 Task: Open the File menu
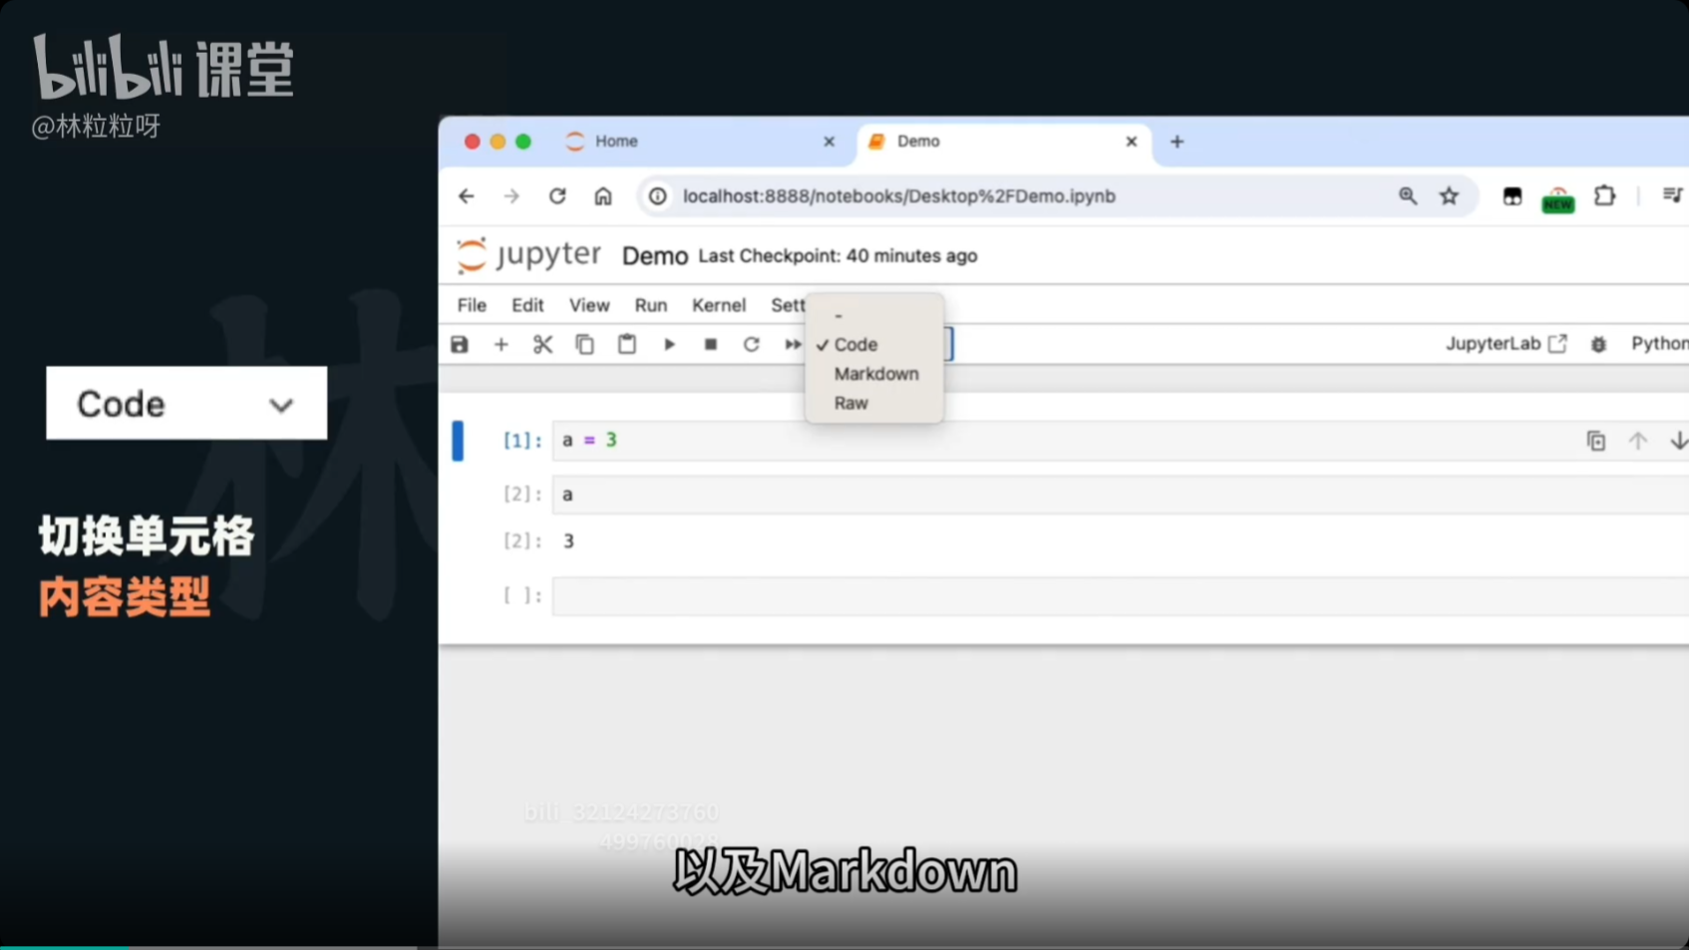(x=472, y=305)
